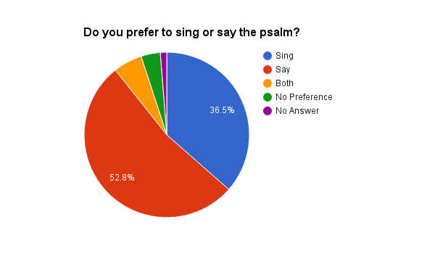Click the green No Preference pie slice
Image resolution: width=435 pixels, height=269 pixels.
154,67
